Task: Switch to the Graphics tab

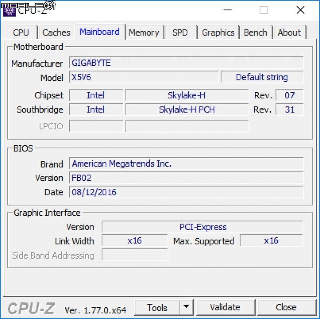Action: tap(218, 32)
